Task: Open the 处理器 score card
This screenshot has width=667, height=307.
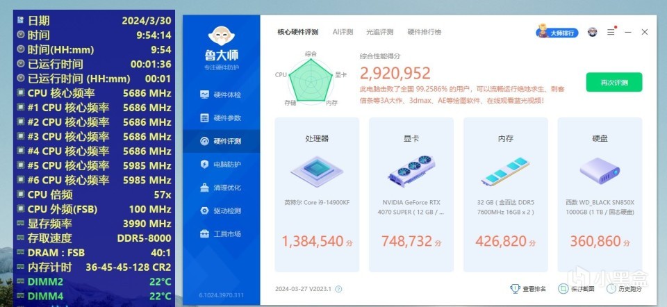Action: (317, 194)
